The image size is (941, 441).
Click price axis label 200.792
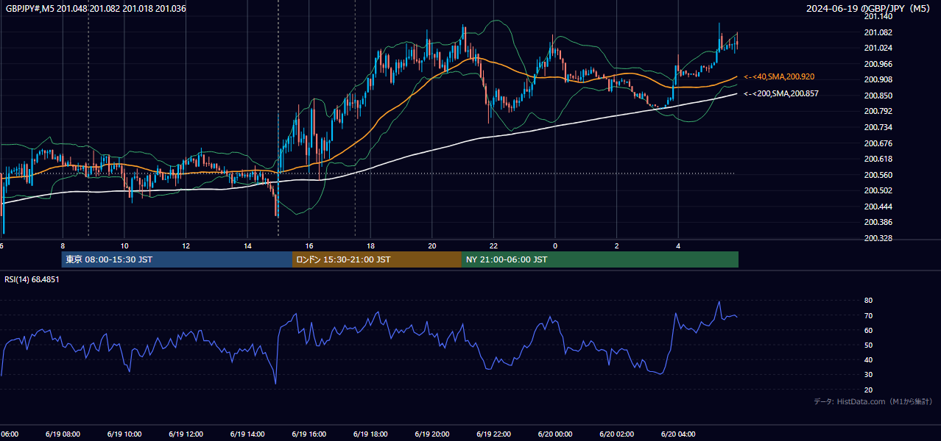pos(878,111)
